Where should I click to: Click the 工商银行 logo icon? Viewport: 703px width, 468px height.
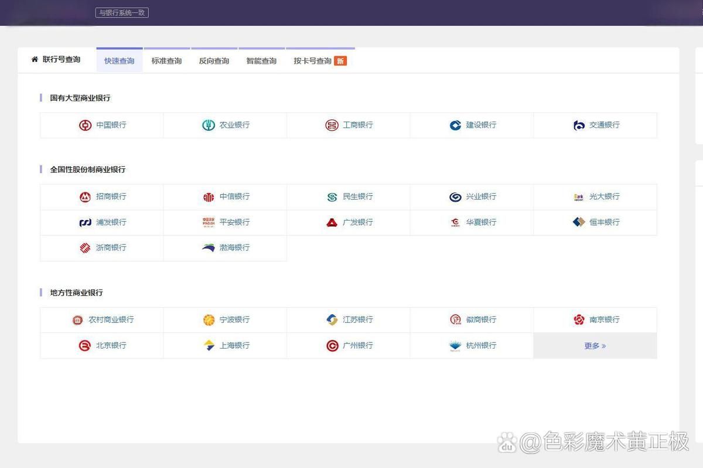(x=332, y=125)
